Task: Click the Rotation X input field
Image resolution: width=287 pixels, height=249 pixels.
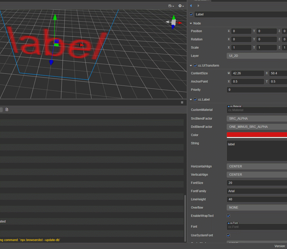Action: pyautogui.click(x=241, y=39)
